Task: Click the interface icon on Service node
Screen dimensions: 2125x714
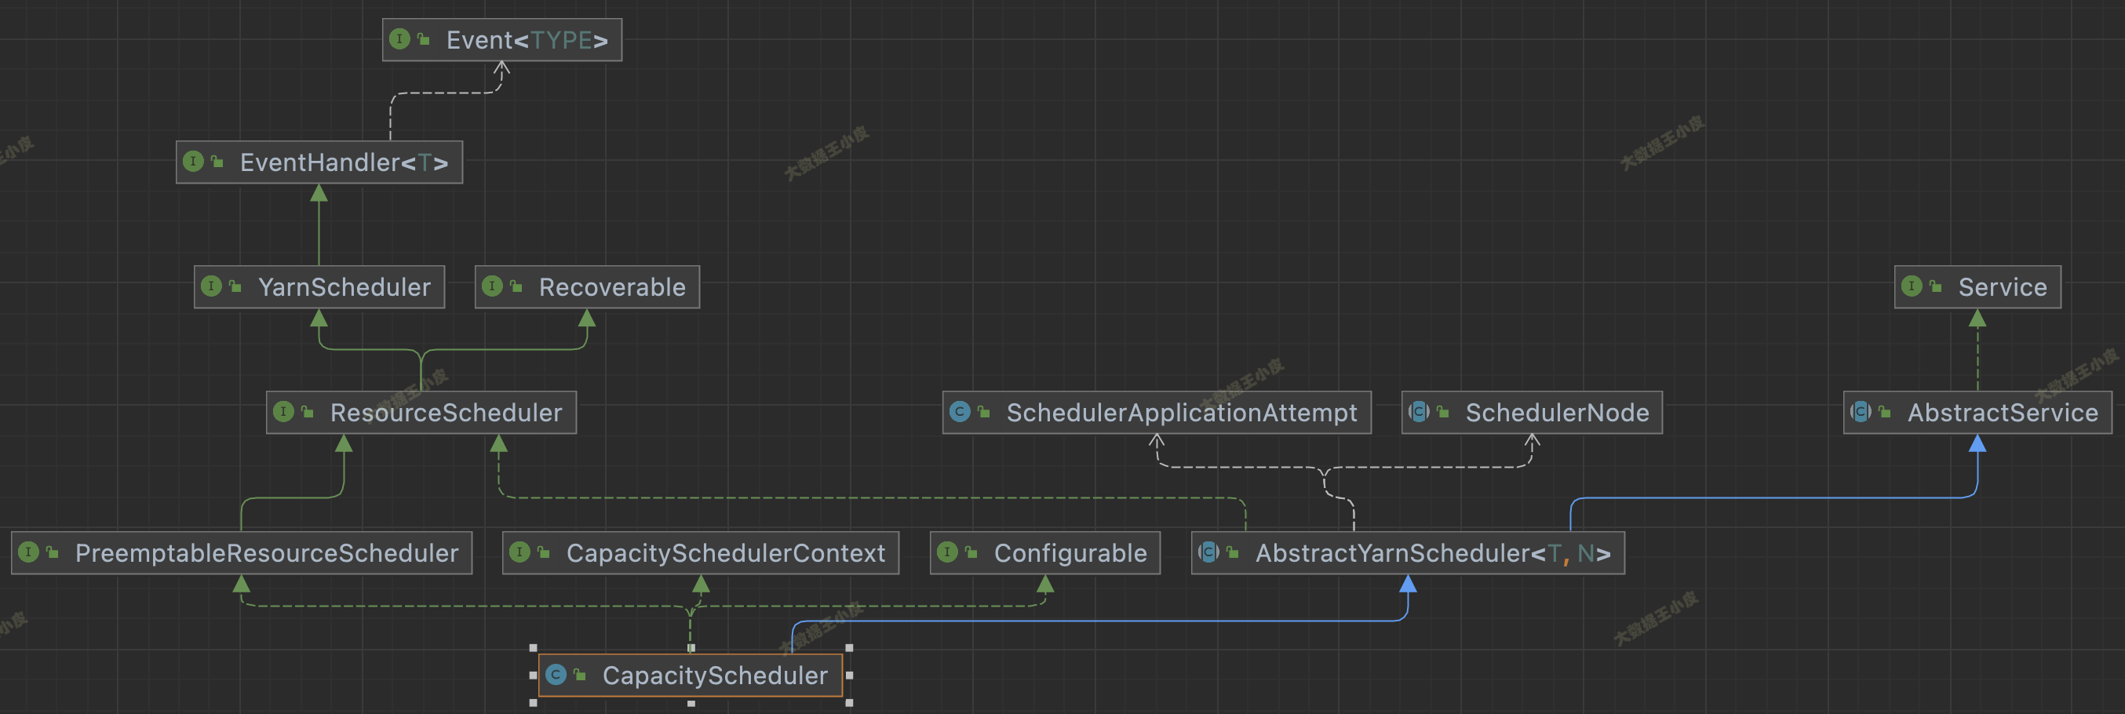Action: [1912, 286]
